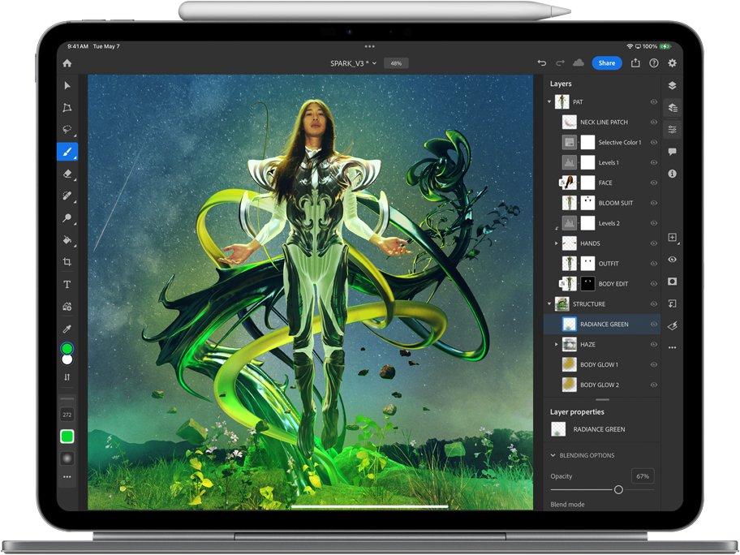Image resolution: width=740 pixels, height=555 pixels.
Task: Click the Share button
Action: tap(606, 63)
